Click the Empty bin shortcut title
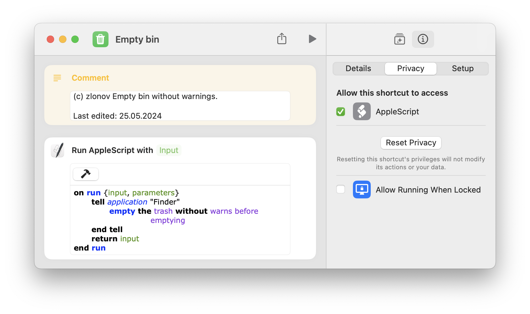530x314 pixels. (137, 40)
